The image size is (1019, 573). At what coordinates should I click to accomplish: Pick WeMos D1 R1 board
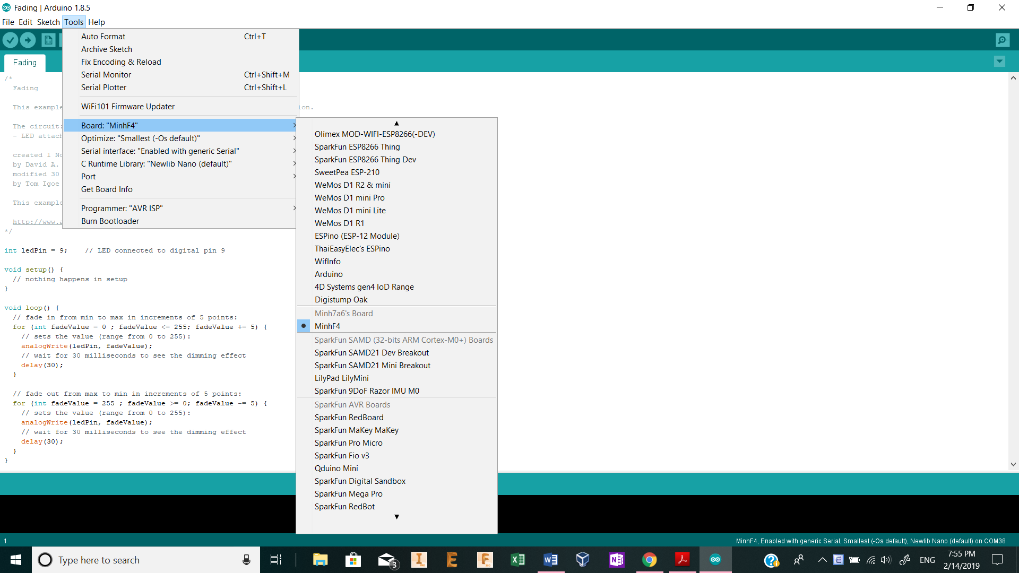[x=339, y=223]
